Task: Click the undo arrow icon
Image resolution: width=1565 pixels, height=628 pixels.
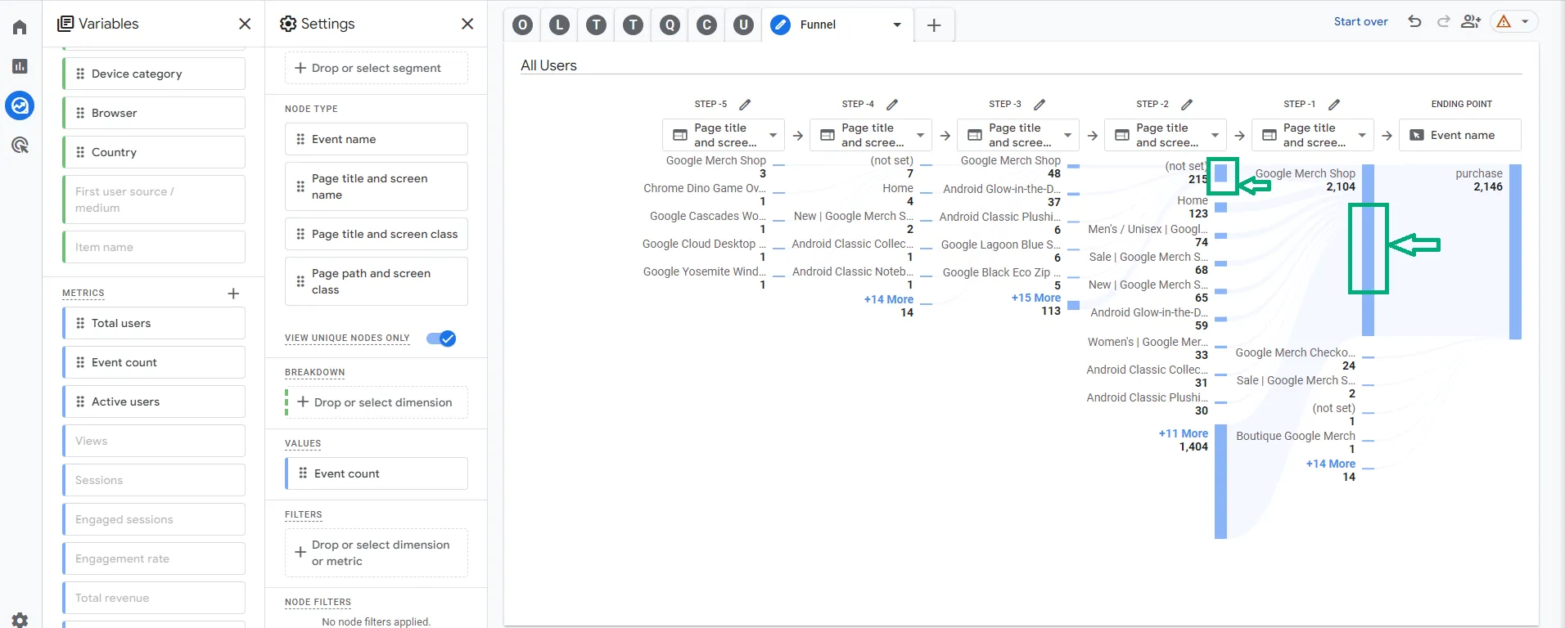Action: (x=1414, y=22)
